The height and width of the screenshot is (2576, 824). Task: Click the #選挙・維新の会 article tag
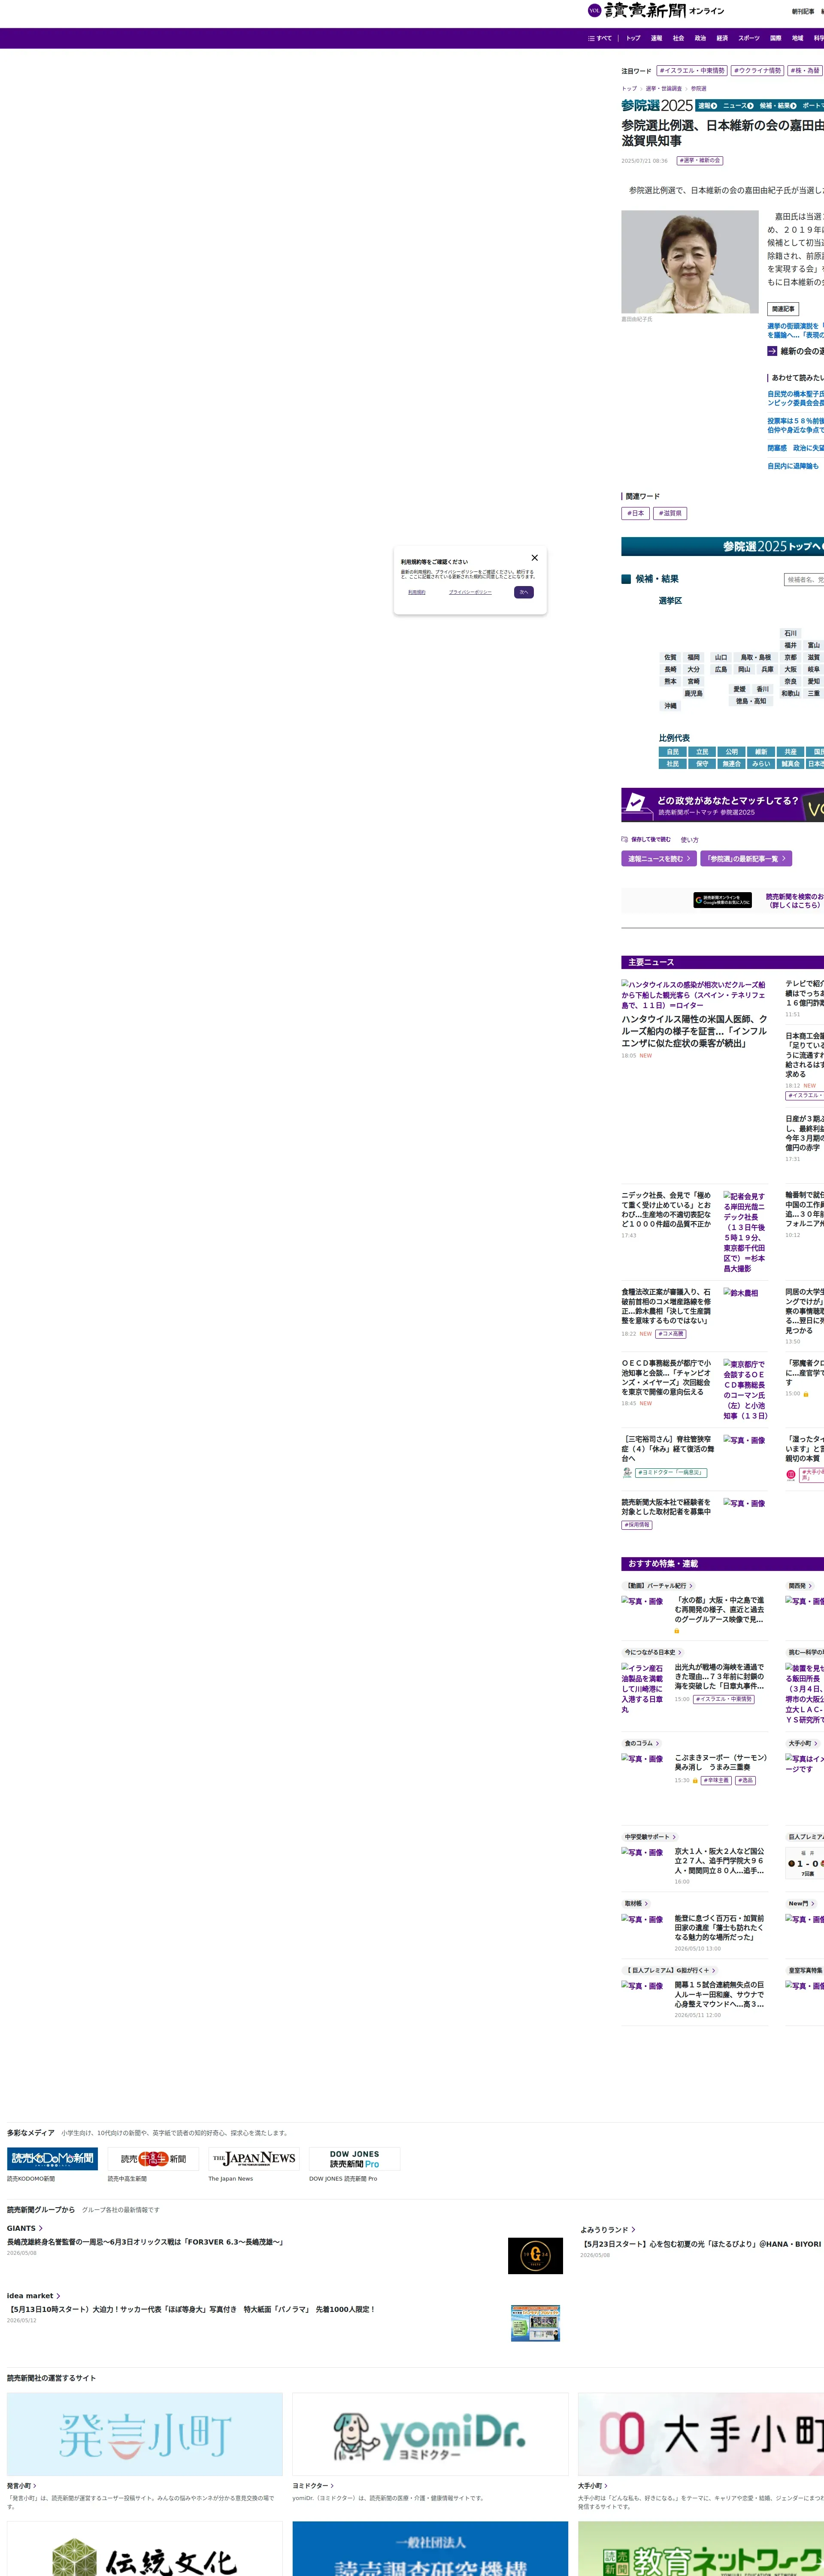(700, 160)
